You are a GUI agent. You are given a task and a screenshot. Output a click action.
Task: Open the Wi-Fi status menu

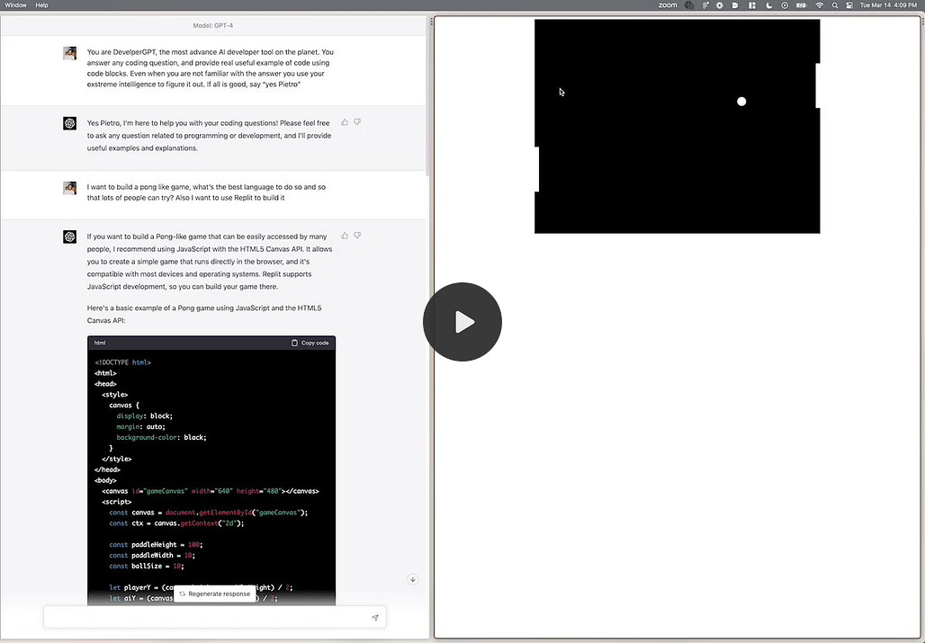point(820,5)
